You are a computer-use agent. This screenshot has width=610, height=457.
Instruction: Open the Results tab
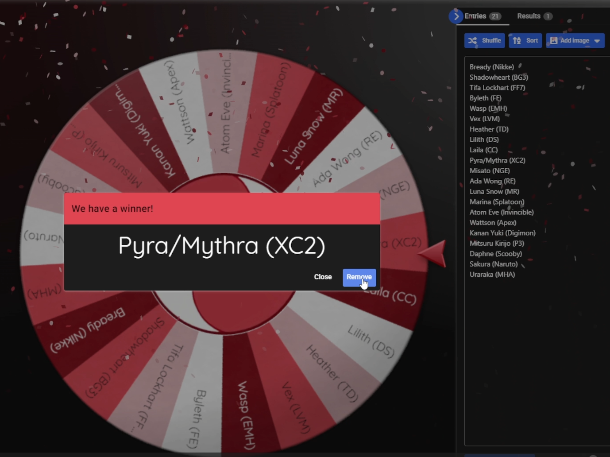[534, 16]
